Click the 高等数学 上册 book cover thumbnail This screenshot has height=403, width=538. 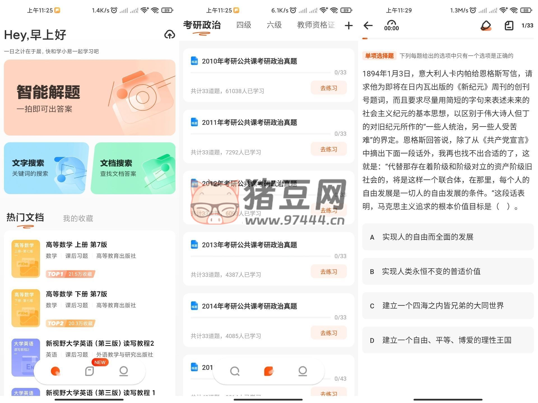(x=26, y=259)
